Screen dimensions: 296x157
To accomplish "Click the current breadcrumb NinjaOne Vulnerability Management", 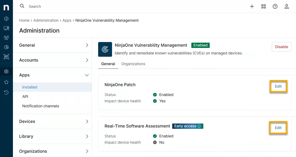I will (107, 20).
